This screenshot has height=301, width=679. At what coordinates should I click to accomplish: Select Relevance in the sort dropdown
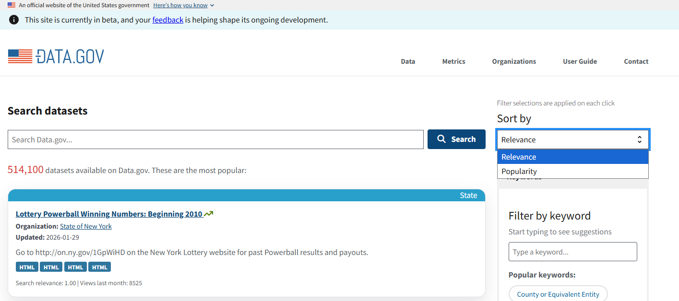[x=519, y=157]
